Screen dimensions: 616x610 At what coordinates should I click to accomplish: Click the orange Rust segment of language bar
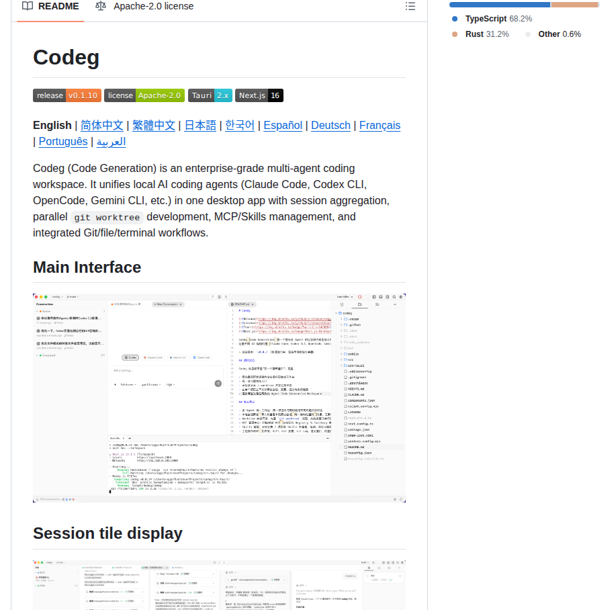pyautogui.click(x=574, y=5)
